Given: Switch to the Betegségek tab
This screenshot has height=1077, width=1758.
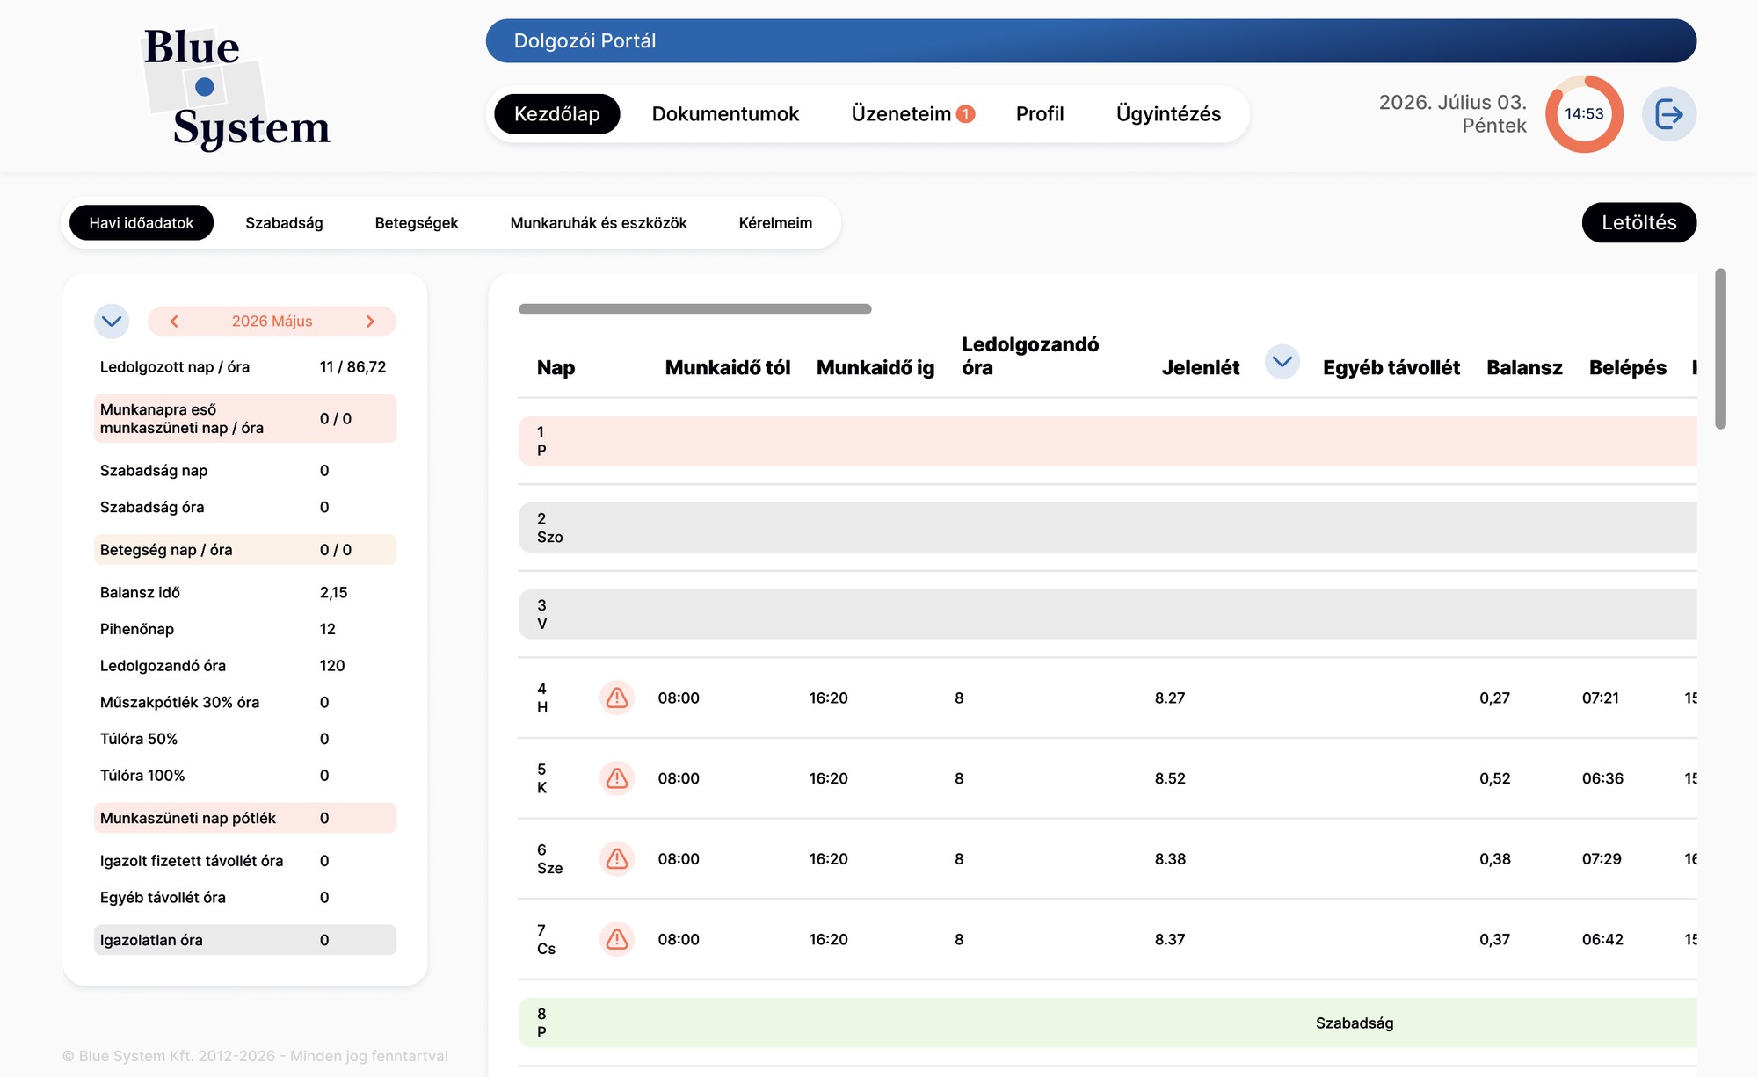Looking at the screenshot, I should pyautogui.click(x=417, y=223).
